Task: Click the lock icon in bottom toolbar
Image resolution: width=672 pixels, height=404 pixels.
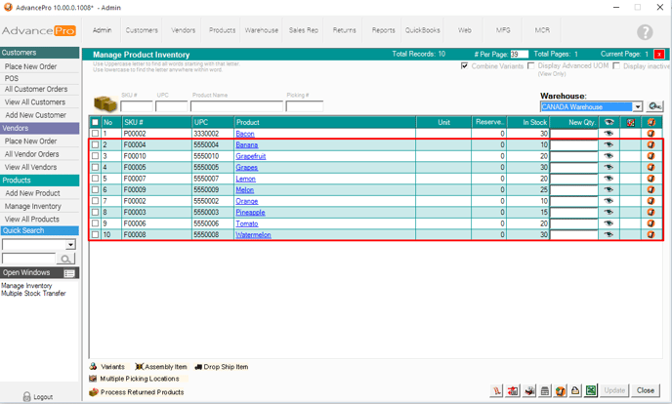Action: coord(575,390)
